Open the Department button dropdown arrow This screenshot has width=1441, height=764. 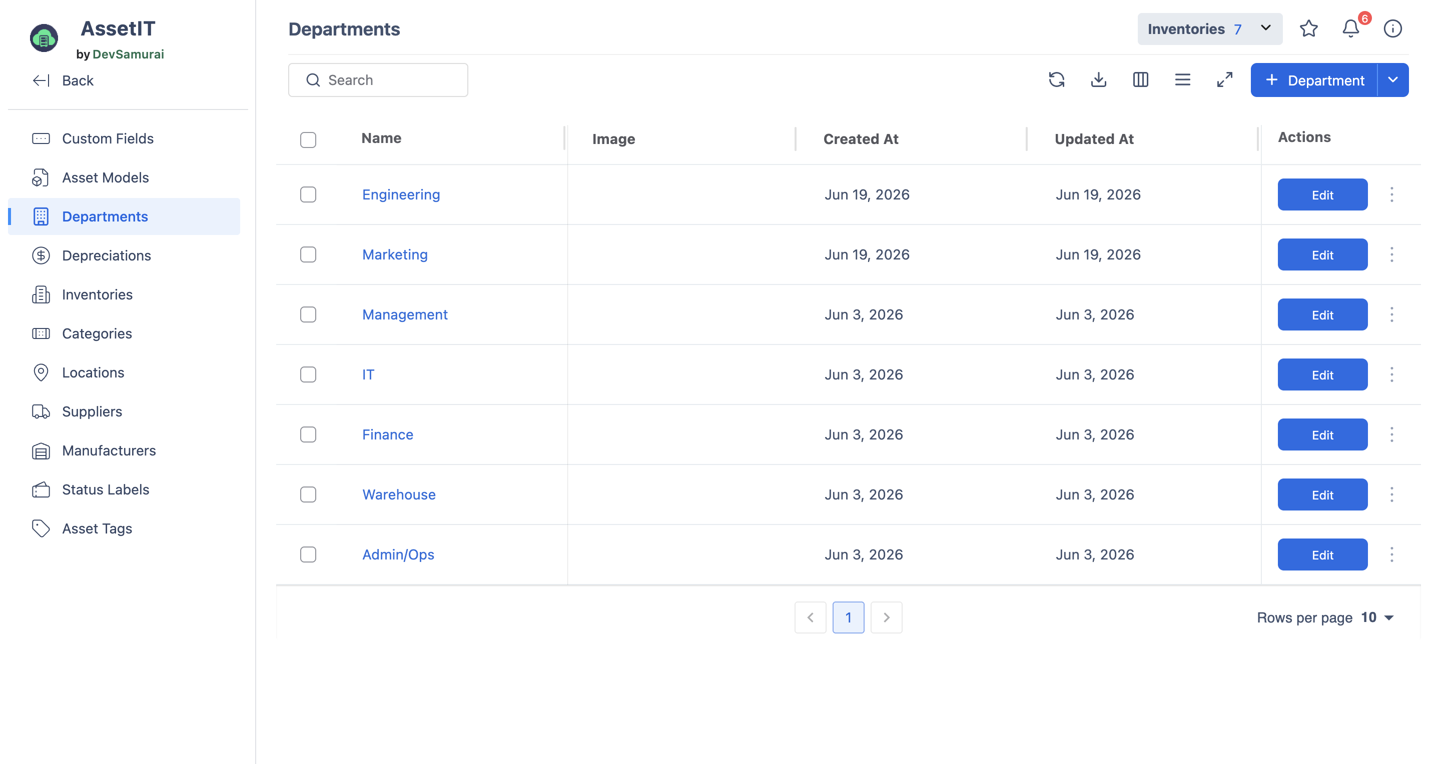pos(1392,80)
